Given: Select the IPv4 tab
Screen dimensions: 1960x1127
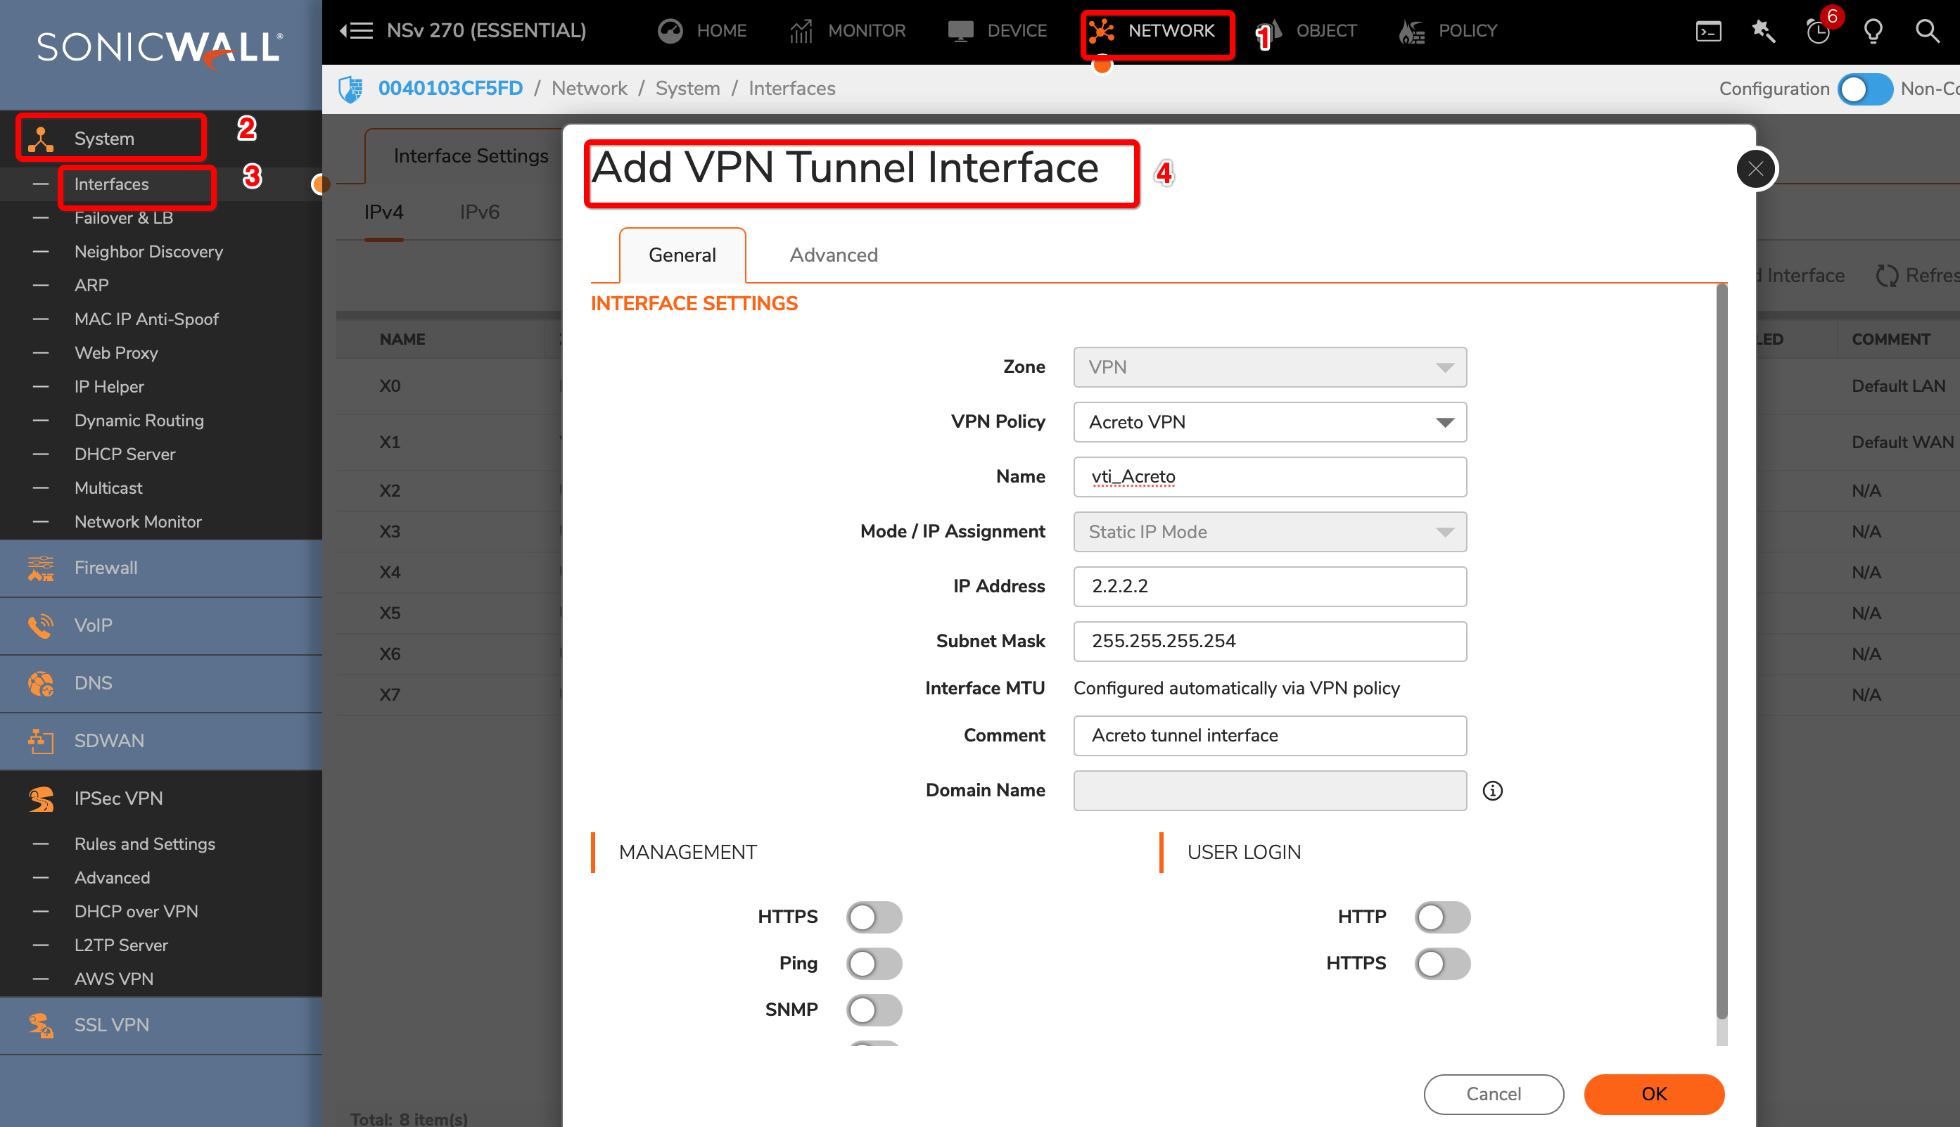Looking at the screenshot, I should pyautogui.click(x=384, y=212).
